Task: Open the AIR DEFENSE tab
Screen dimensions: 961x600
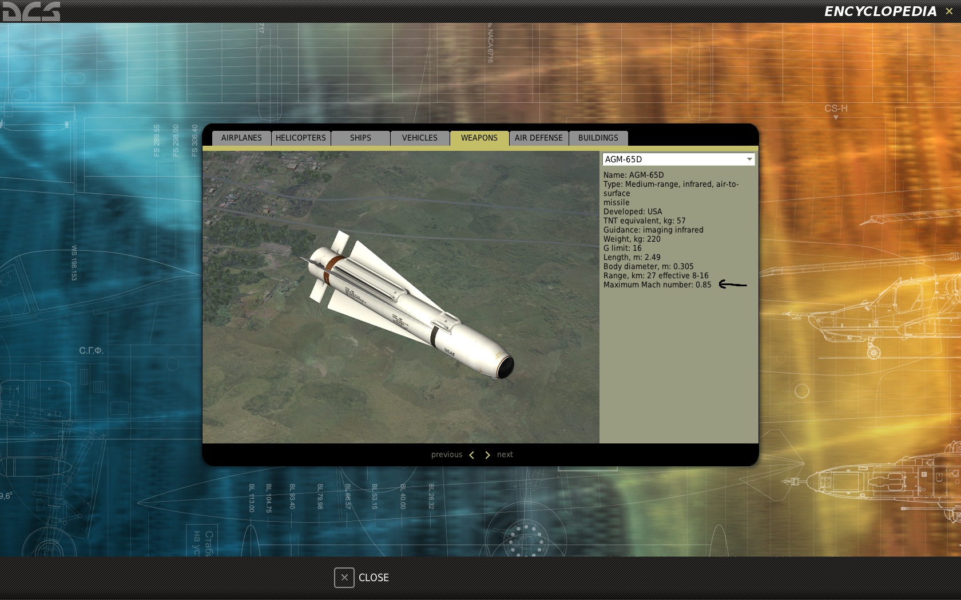Action: [x=539, y=138]
